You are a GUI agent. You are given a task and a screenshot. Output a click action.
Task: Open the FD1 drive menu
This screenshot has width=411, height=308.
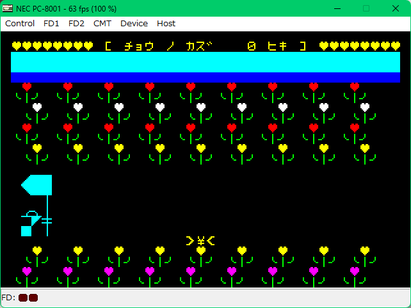click(51, 23)
